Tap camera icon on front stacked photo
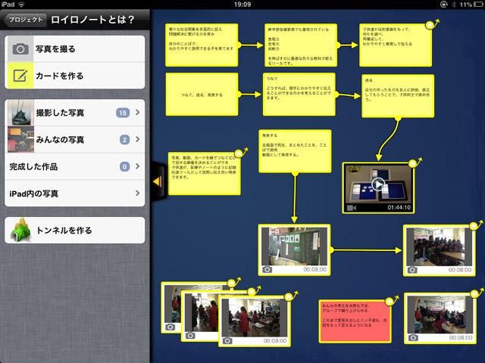485x363 pixels. (x=227, y=341)
